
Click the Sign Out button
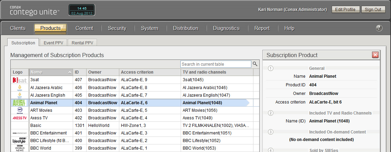click(373, 10)
